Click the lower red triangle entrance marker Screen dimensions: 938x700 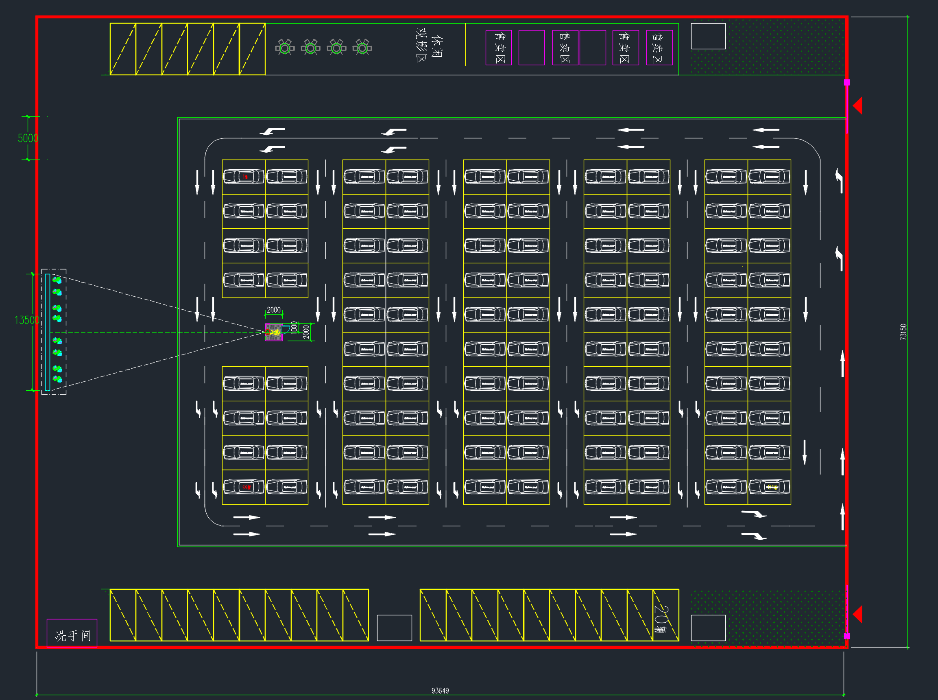(857, 614)
